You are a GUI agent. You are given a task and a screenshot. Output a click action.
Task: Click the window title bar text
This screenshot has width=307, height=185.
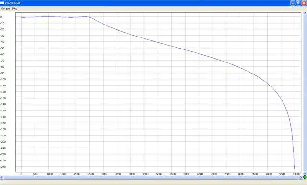(13, 3)
